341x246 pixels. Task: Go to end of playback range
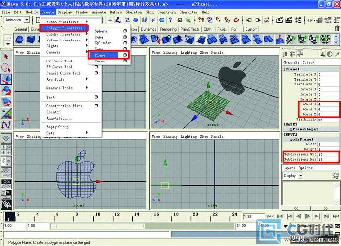pos(336,216)
